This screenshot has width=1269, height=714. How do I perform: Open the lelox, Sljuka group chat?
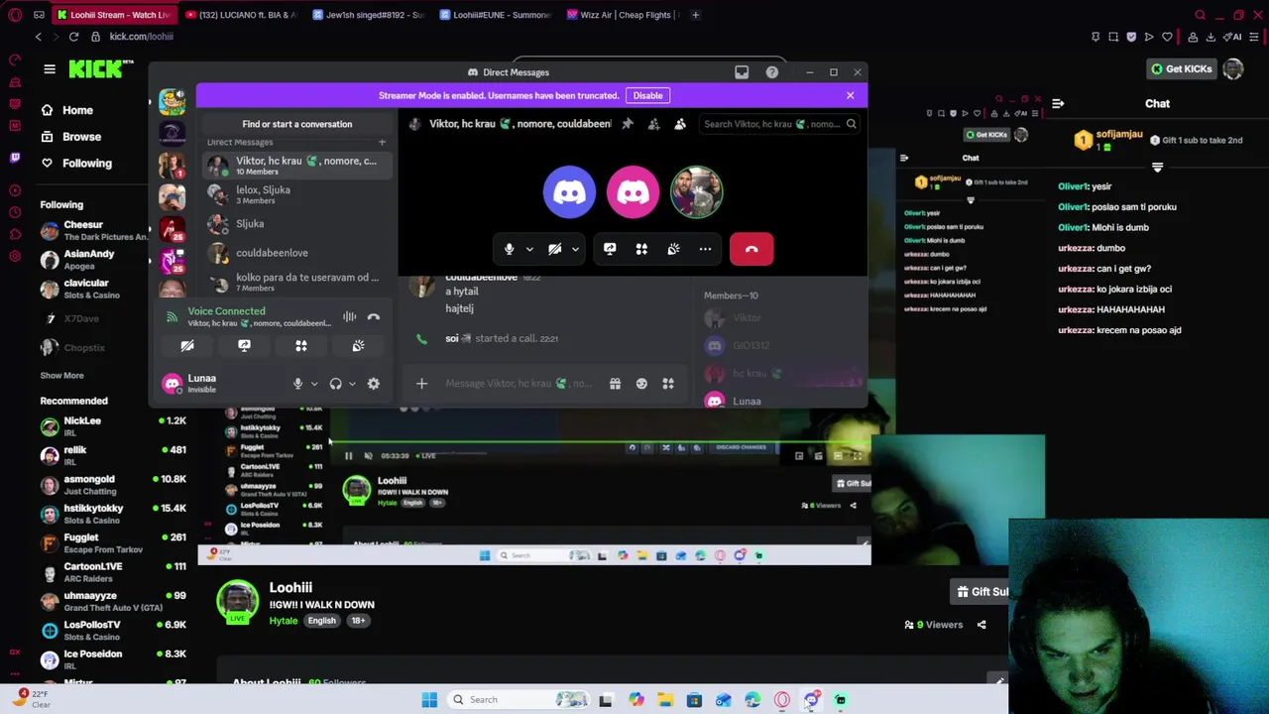297,194
